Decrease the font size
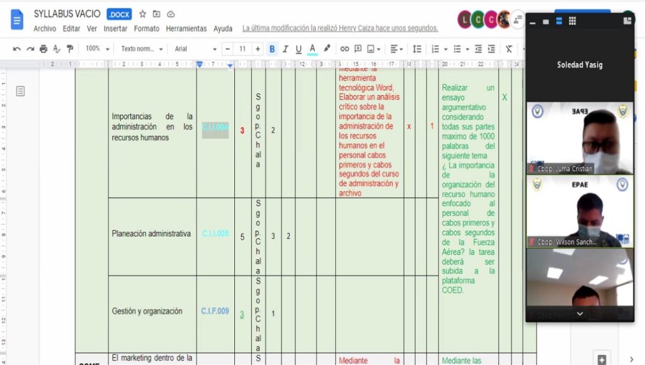645x365 pixels. tap(227, 49)
